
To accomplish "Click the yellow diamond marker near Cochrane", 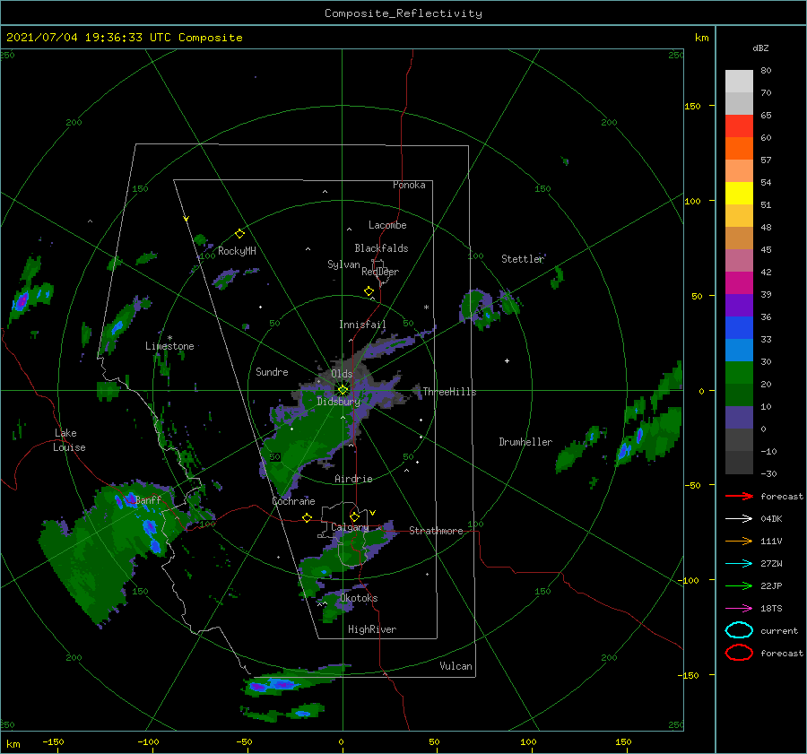I will click(x=307, y=517).
